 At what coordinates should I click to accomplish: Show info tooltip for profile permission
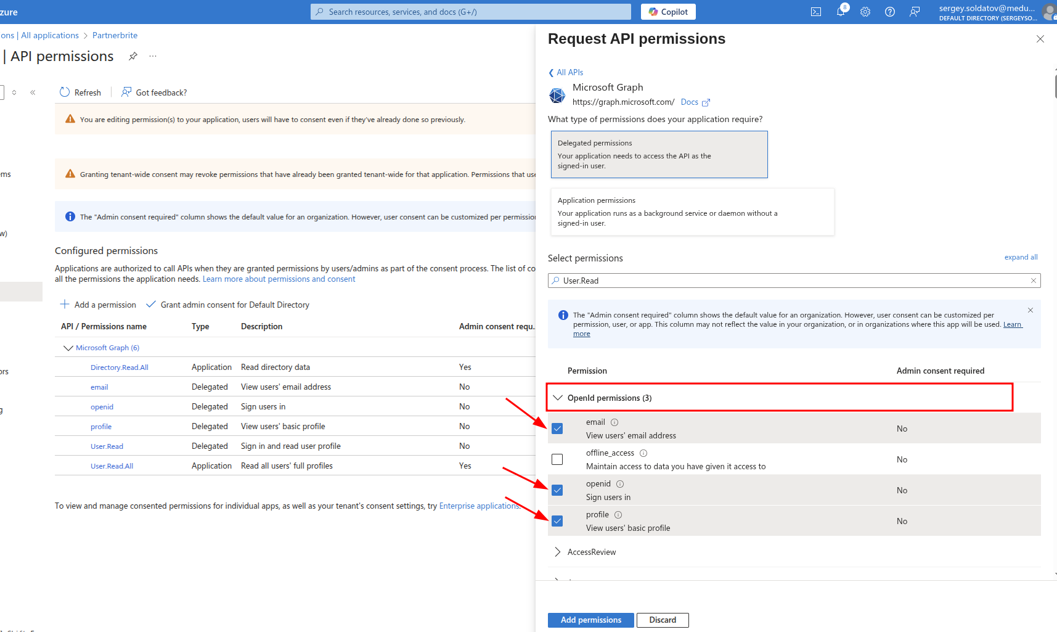[x=618, y=515]
